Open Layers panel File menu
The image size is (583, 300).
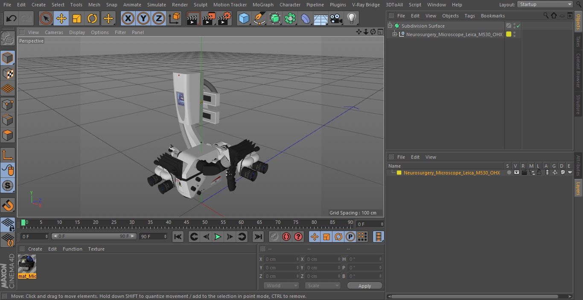click(401, 157)
